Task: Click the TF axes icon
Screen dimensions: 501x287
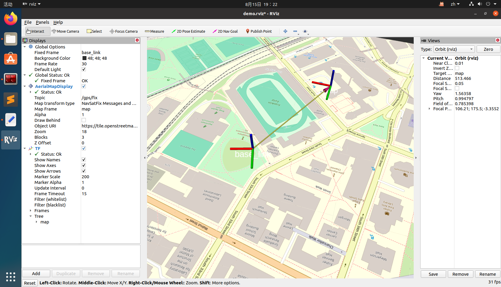Action: [31, 148]
